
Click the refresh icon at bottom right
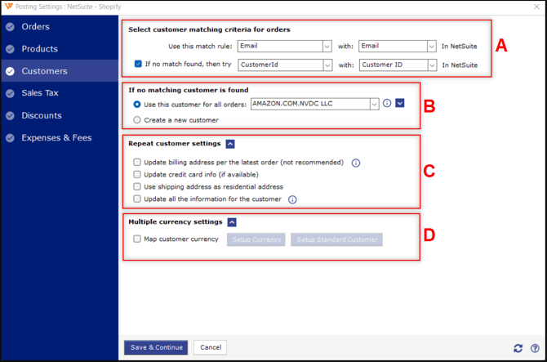[x=518, y=348]
